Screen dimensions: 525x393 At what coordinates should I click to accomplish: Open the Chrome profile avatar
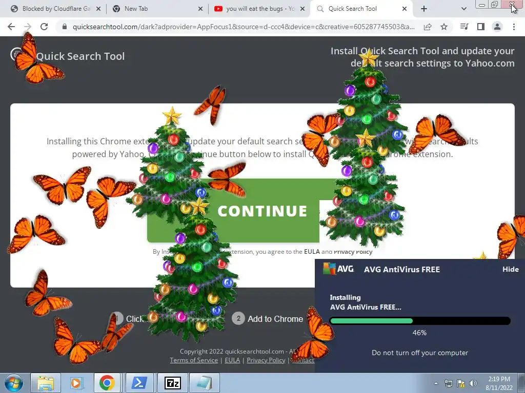pyautogui.click(x=497, y=27)
